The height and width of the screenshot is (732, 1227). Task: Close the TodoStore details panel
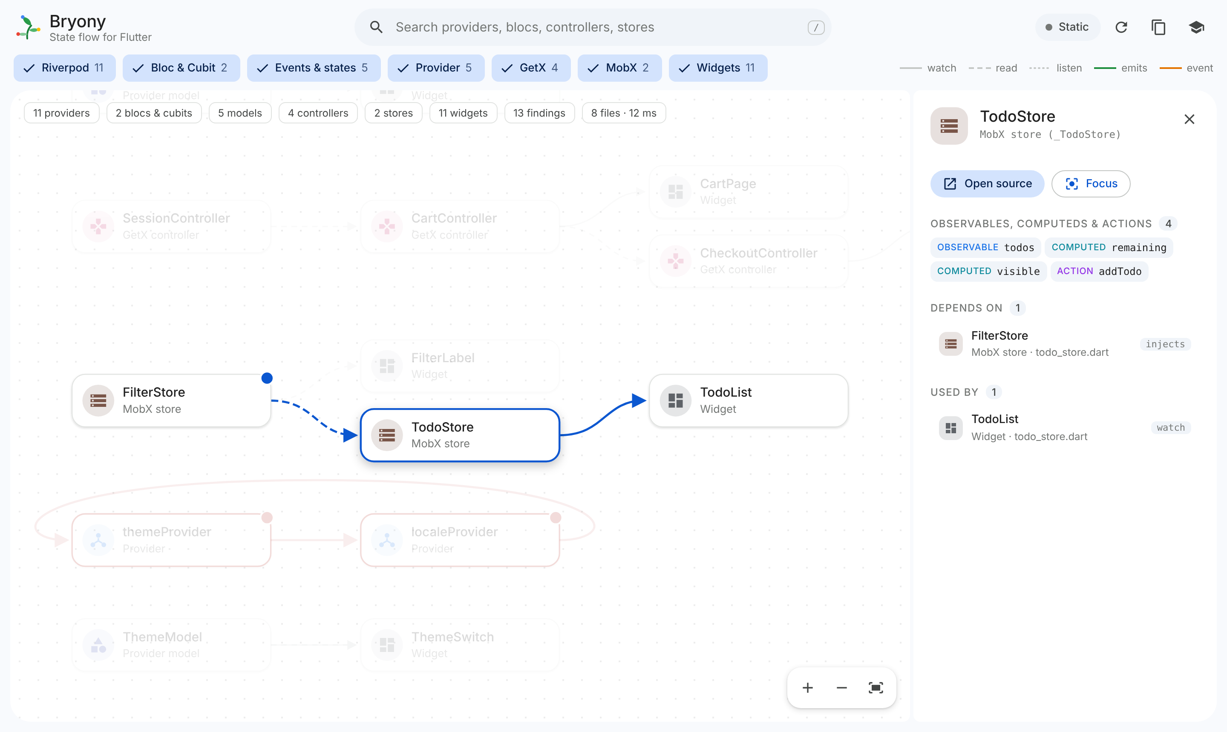(x=1189, y=119)
